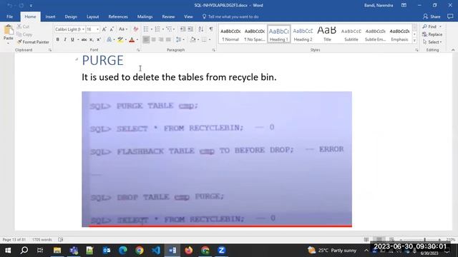
Task: Activate the Format Painter brush
Action: pyautogui.click(x=33, y=42)
